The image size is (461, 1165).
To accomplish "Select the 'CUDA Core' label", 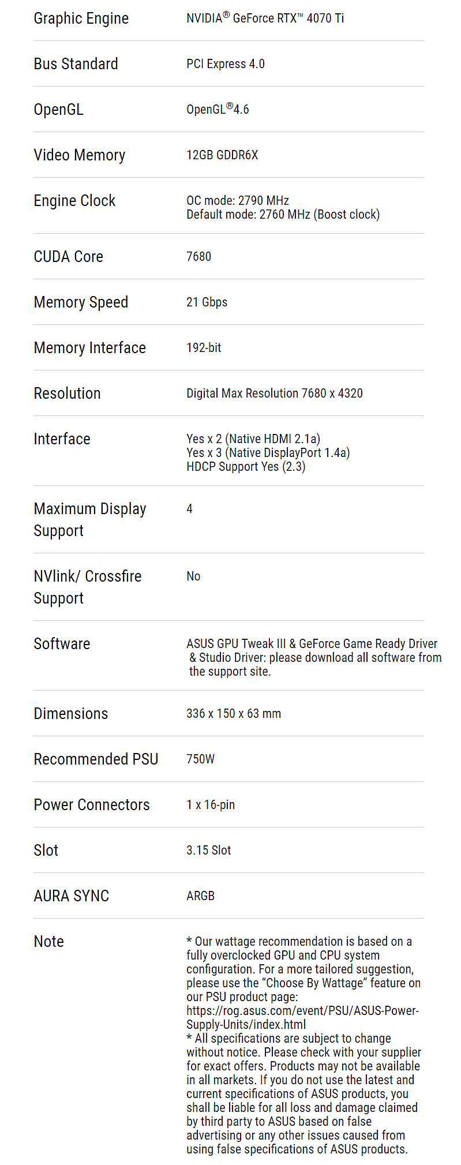I will point(69,257).
